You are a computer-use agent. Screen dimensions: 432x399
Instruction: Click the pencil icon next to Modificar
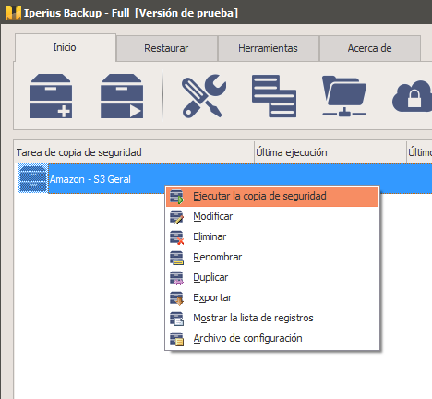[x=177, y=217]
